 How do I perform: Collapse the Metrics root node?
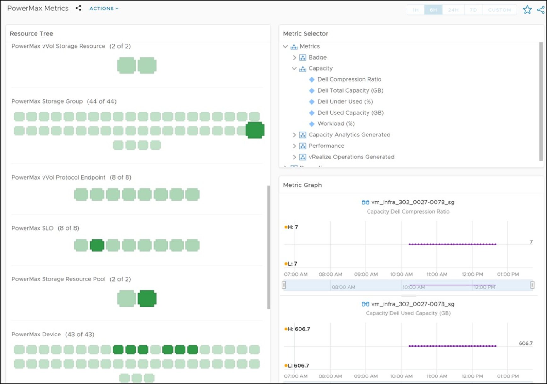285,46
